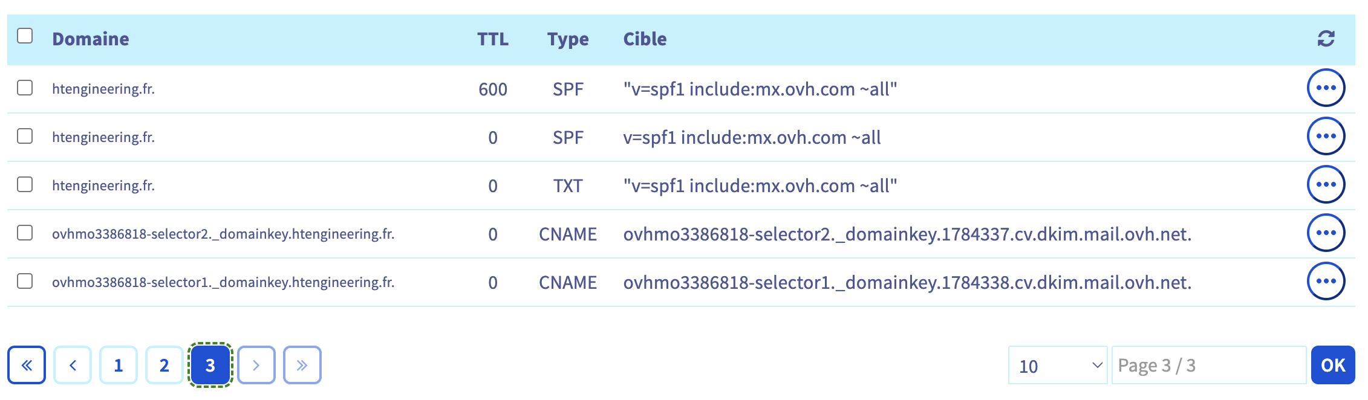Screen dimensions: 1368x400
Task: Open actions menu for TXT record row
Action: [x=1326, y=184]
